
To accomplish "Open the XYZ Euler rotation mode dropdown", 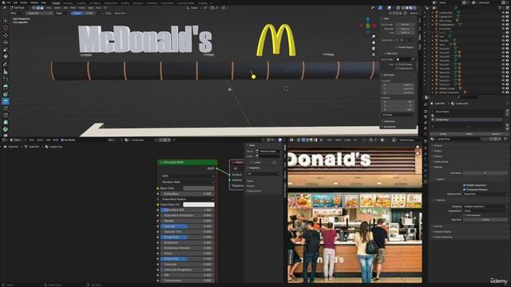I will coord(398,115).
